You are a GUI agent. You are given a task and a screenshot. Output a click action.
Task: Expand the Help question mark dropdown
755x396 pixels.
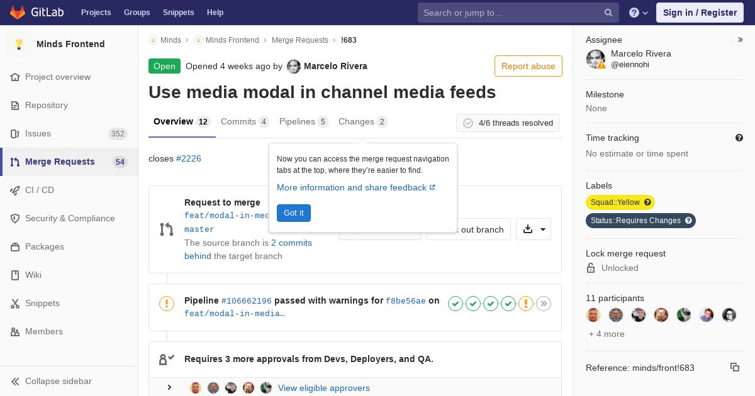(639, 13)
